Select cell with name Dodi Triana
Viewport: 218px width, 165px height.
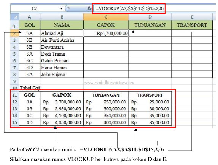tap(62, 54)
